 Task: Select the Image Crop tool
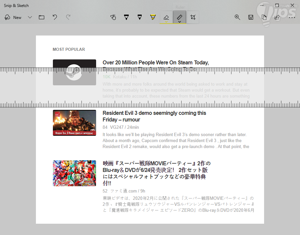[x=193, y=17]
